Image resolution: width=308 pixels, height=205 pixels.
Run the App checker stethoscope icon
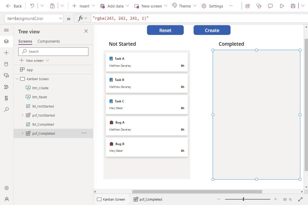point(259,6)
